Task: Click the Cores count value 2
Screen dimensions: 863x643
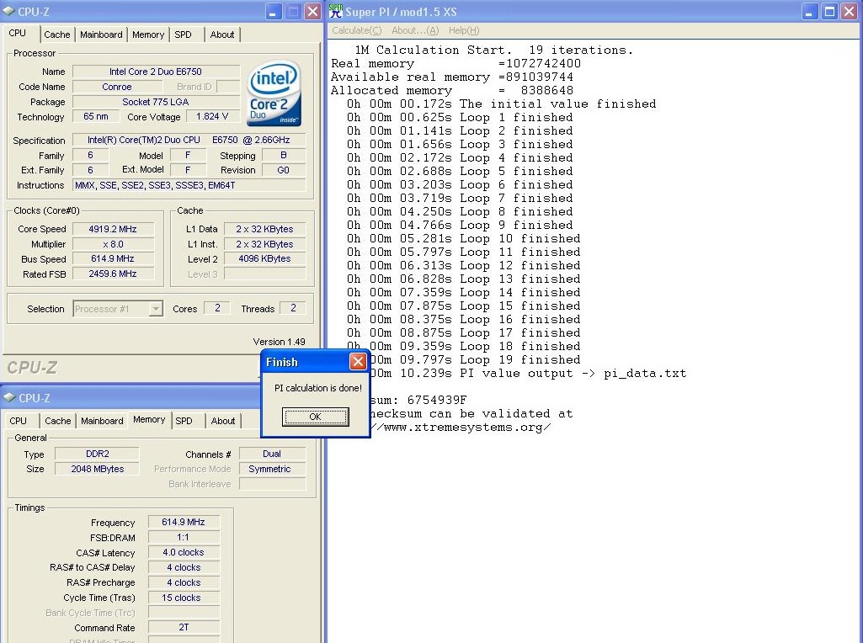Action: tap(217, 308)
